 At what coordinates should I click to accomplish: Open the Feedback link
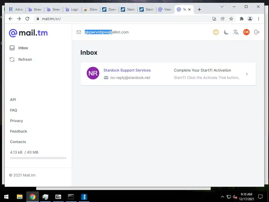coord(19,131)
